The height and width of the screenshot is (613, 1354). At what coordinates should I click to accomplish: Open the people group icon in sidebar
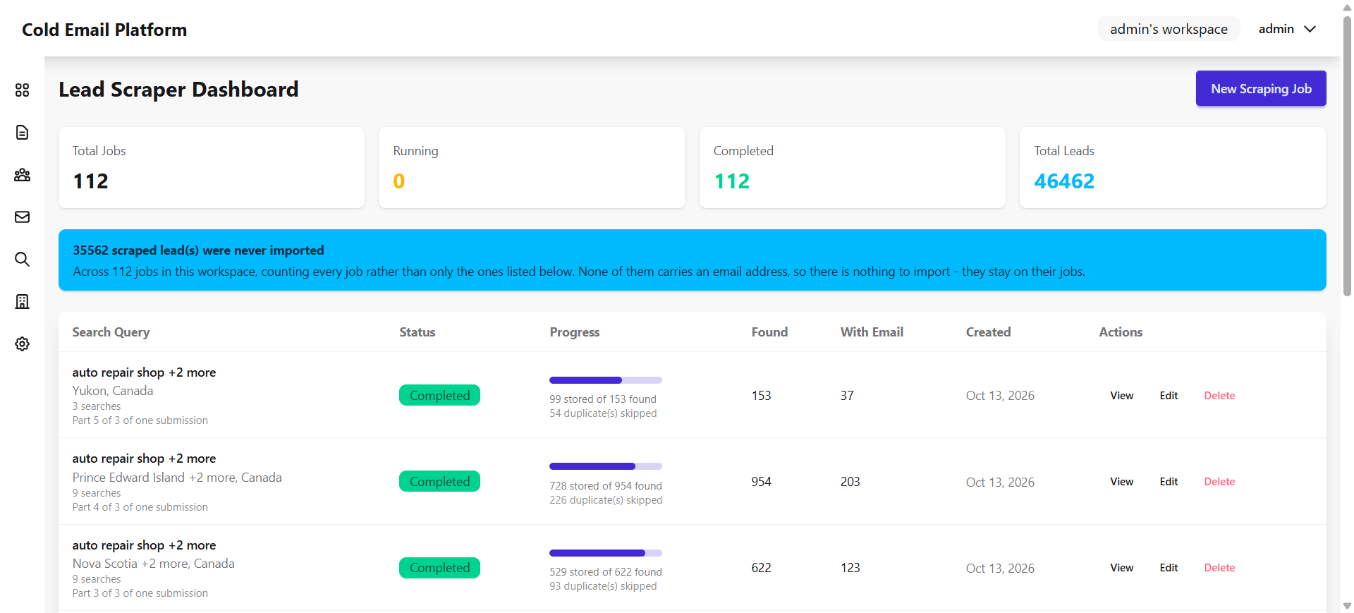tap(22, 175)
